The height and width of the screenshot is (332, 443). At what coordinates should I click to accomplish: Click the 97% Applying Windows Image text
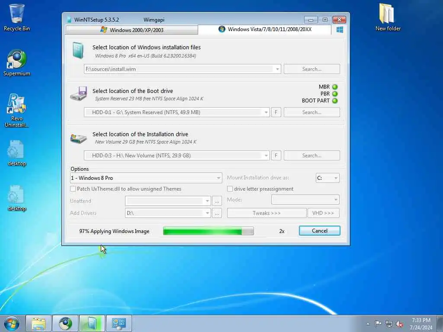114,231
